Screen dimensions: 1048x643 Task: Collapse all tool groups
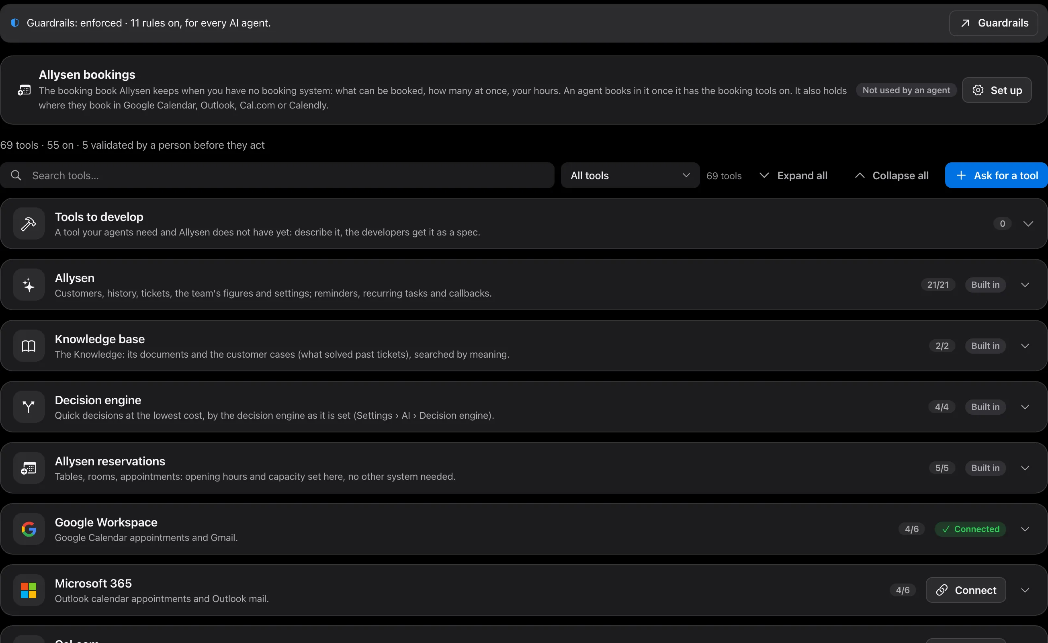point(891,175)
